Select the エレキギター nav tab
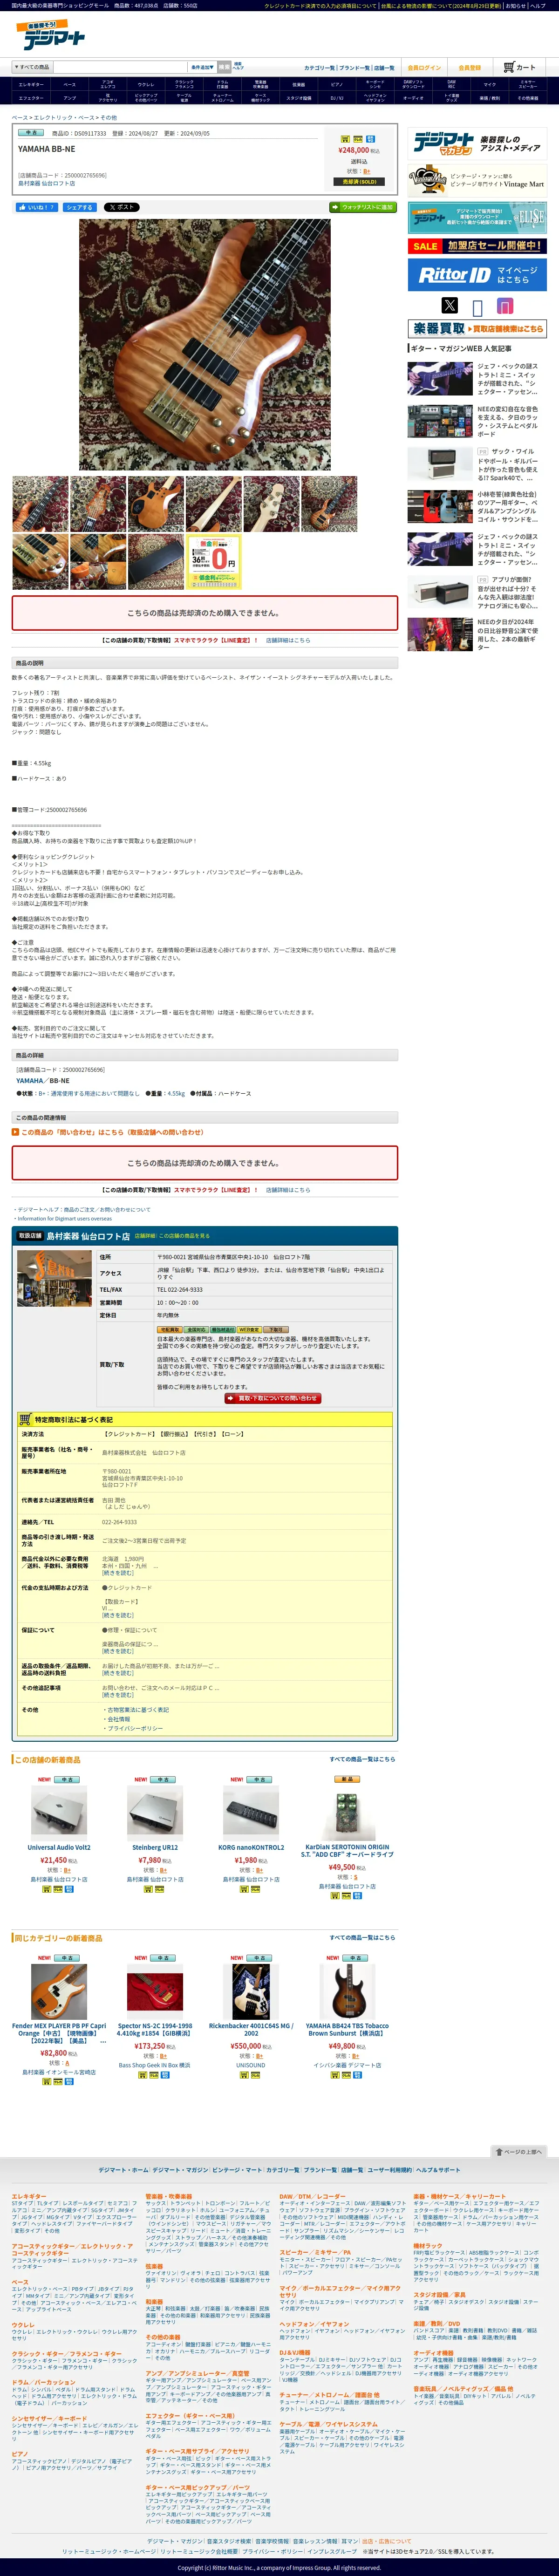559x2576 pixels. pyautogui.click(x=31, y=85)
